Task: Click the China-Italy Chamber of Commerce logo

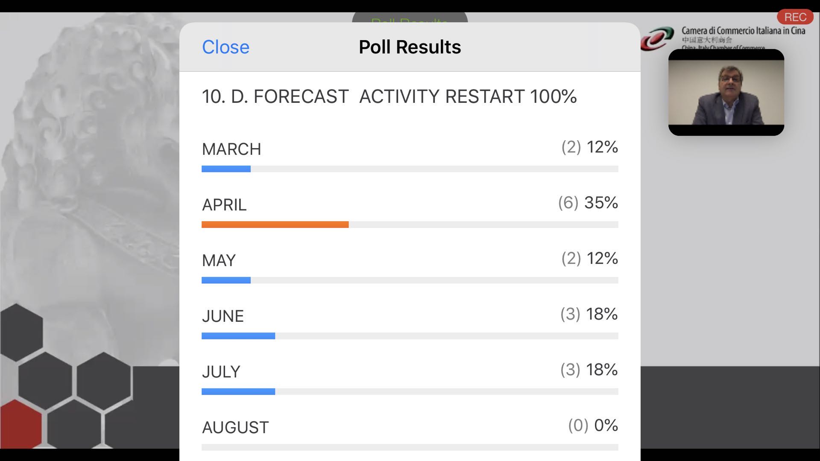Action: point(657,38)
